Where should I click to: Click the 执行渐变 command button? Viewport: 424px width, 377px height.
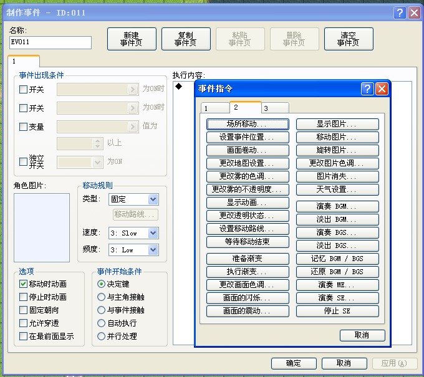pos(248,272)
